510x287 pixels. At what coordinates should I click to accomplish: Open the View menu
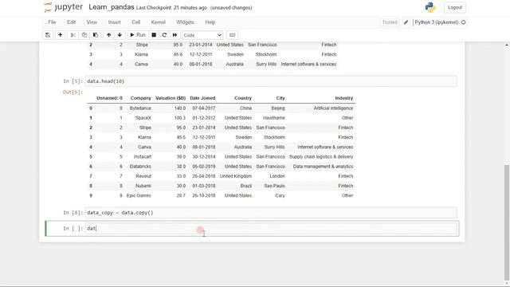point(92,22)
